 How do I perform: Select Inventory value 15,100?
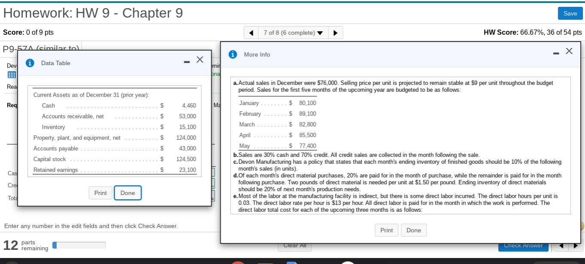[188, 127]
